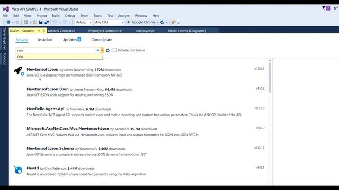Screen dimensions: 339x190
Task: Click the Undo icon in toolbar
Action: point(55,22)
